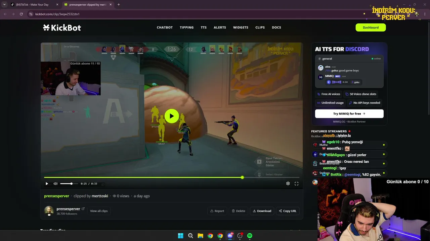Click the No API keys needed chip
This screenshot has height=241, width=430.
point(365,103)
